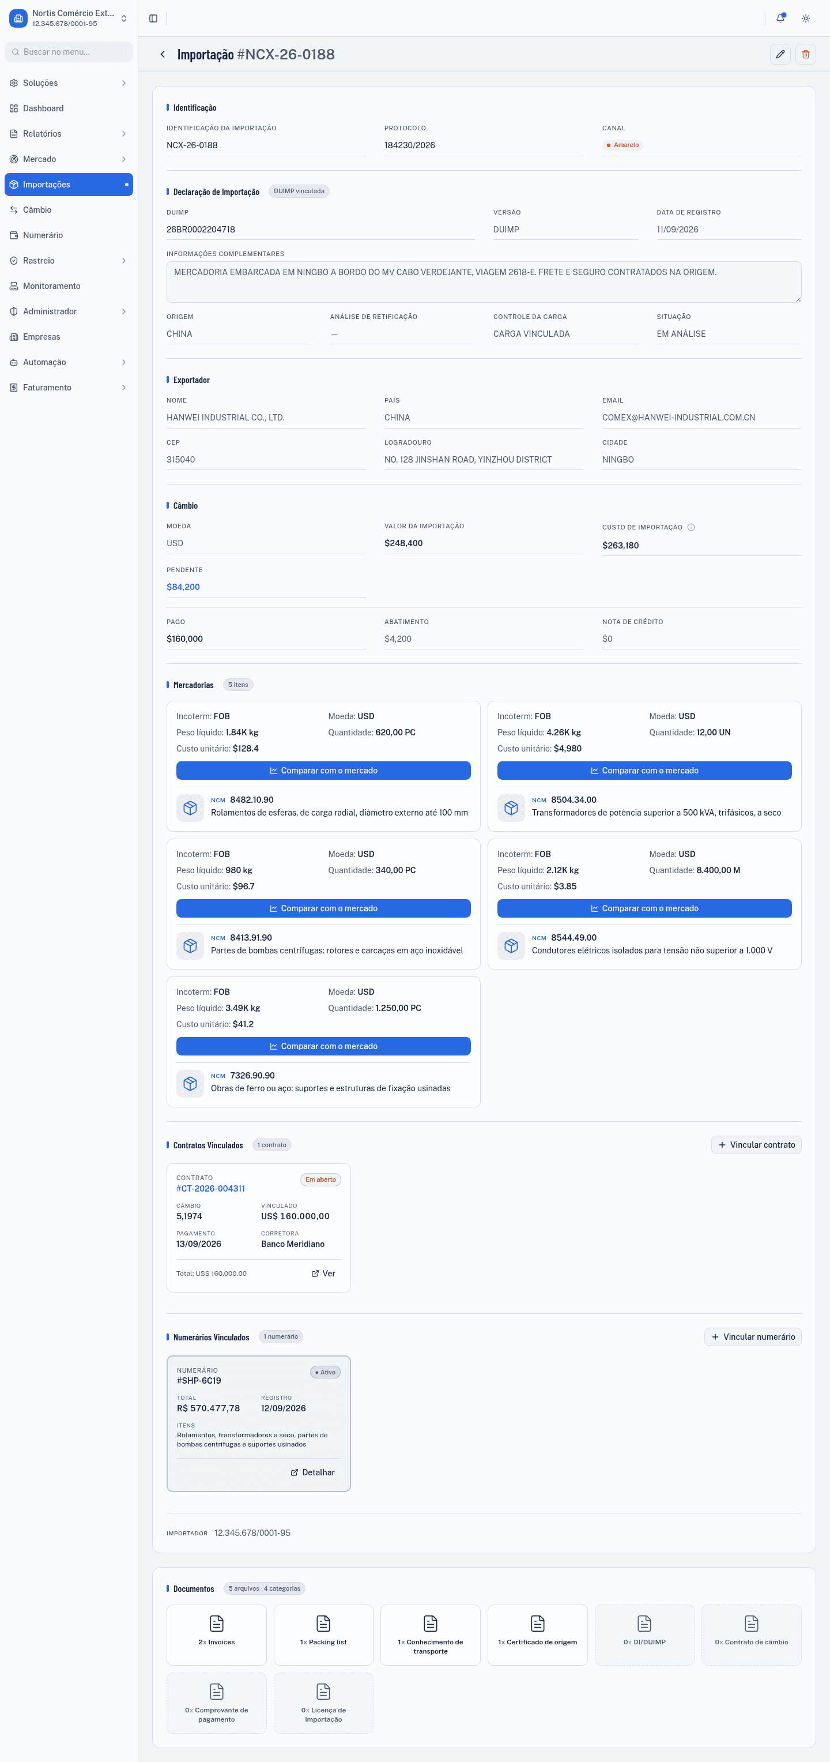830x1762 pixels.
Task: Click the info icon beside Custo de Importação
Action: [x=691, y=527]
